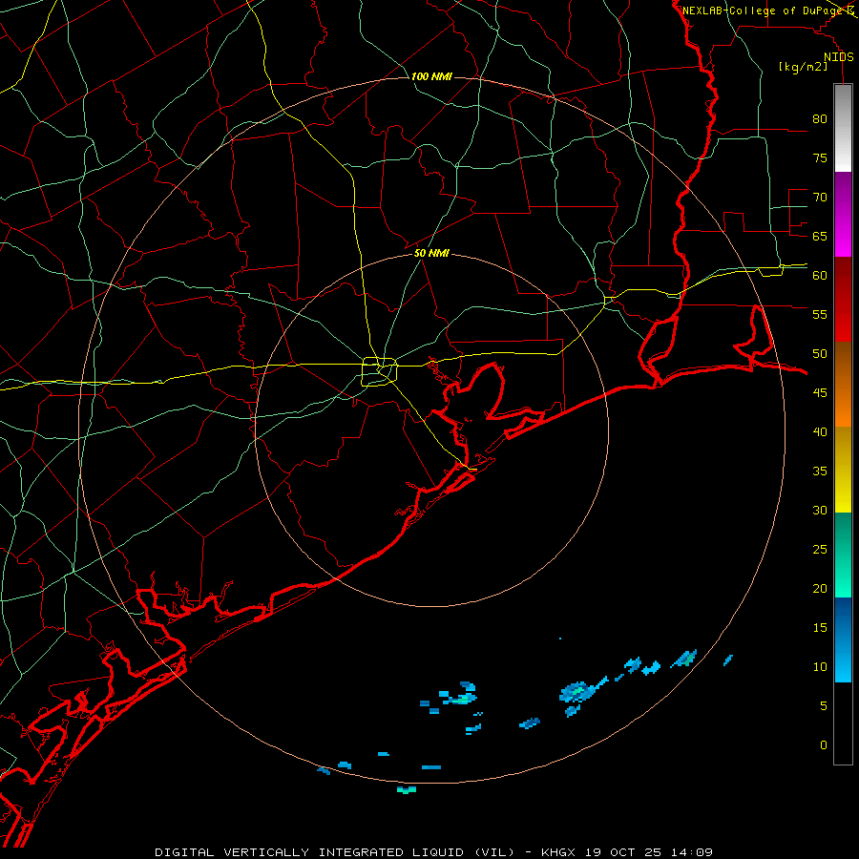Click the "25" value on the VIL scale
Image resolution: width=859 pixels, height=859 pixels.
(x=820, y=550)
